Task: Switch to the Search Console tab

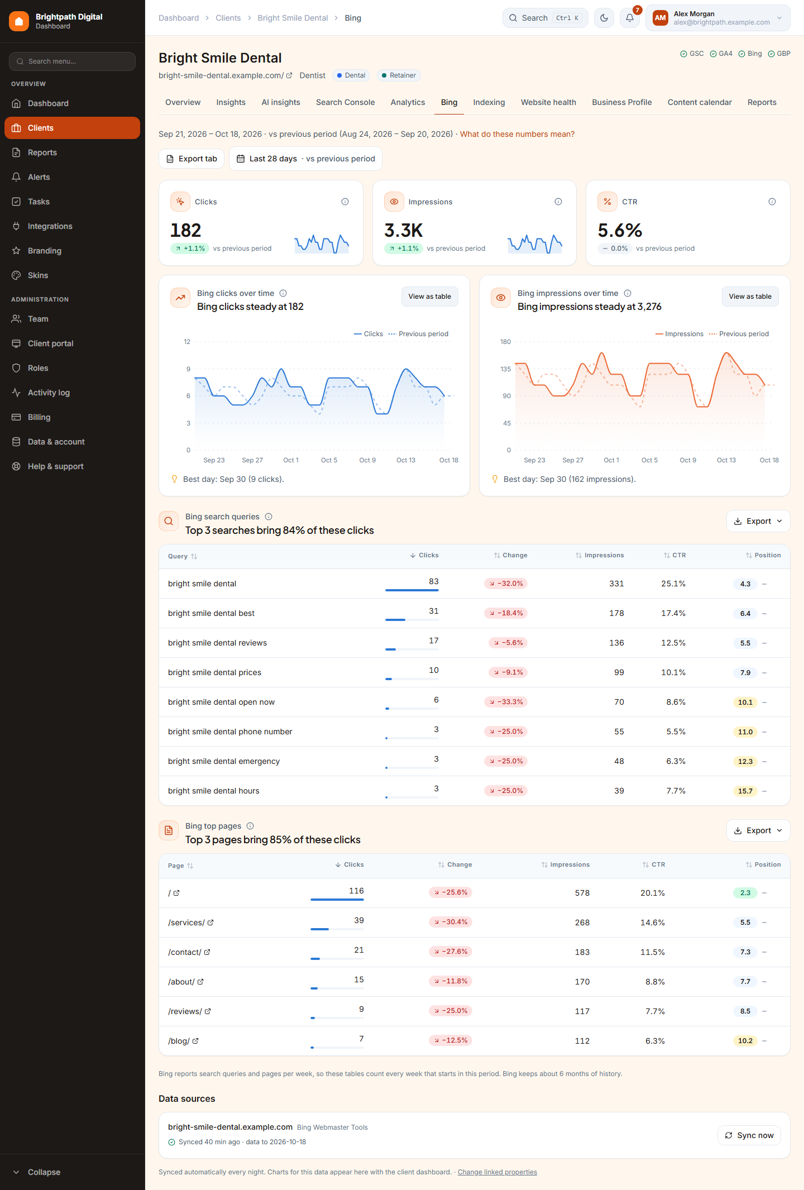Action: 345,102
